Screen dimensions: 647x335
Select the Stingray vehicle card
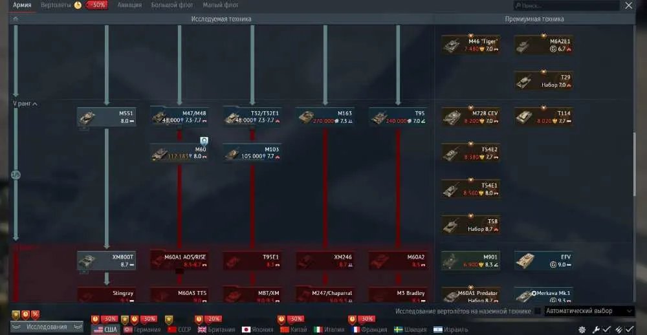point(107,295)
